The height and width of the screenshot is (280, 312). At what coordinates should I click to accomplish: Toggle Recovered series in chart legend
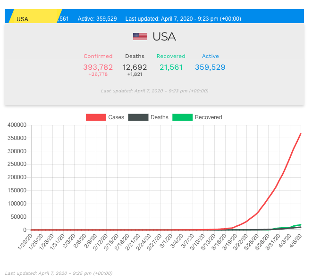(x=182, y=117)
